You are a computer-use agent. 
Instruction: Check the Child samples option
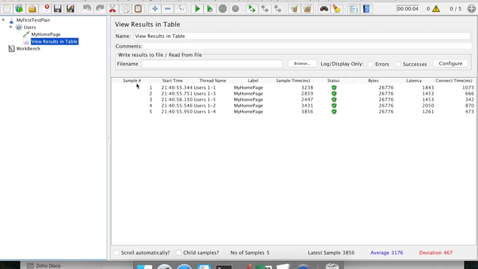[179, 253]
